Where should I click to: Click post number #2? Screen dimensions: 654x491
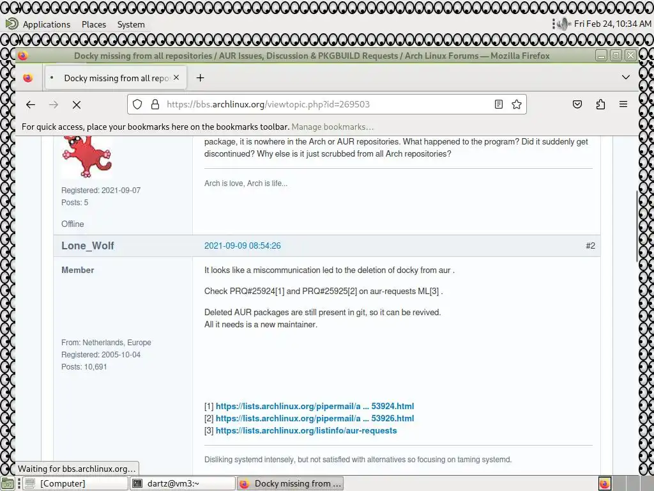(590, 246)
